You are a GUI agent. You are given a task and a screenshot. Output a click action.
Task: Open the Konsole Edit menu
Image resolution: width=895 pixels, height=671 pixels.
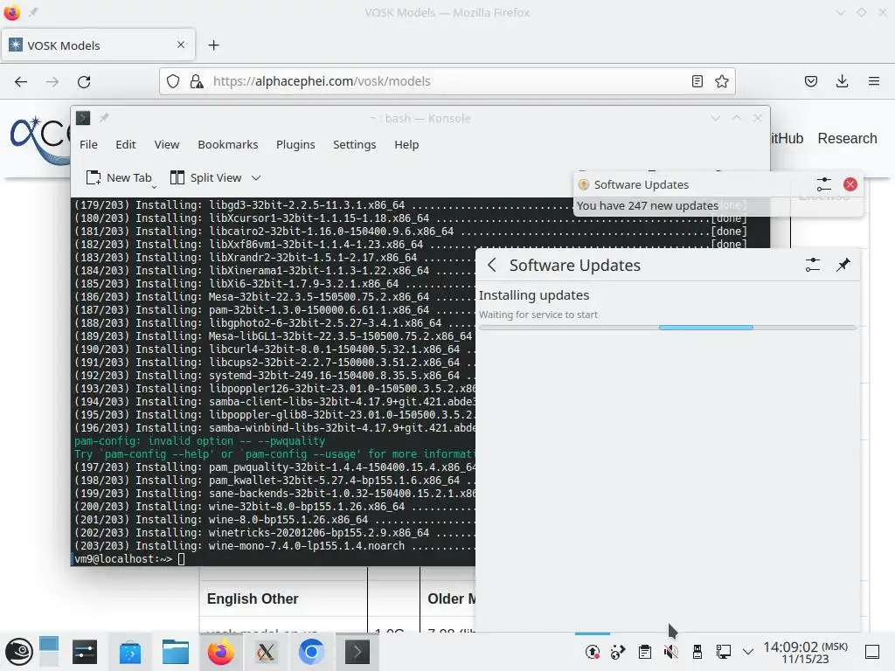126,144
